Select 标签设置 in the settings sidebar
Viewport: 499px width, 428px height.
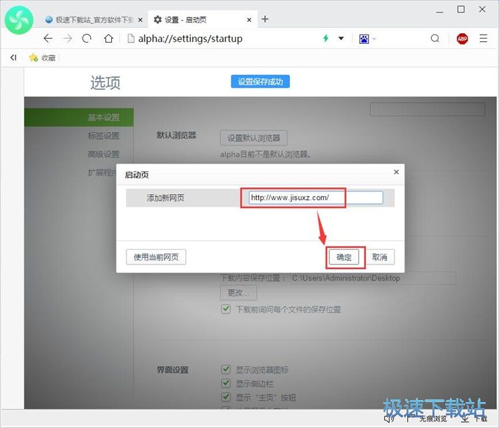click(103, 136)
